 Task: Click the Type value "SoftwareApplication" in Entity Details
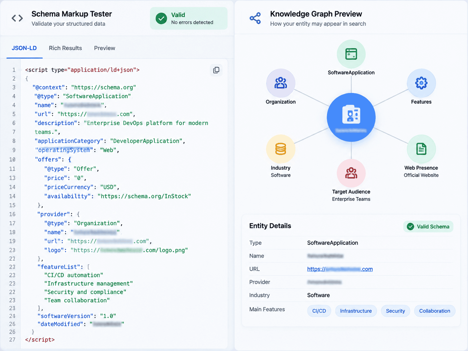[333, 243]
